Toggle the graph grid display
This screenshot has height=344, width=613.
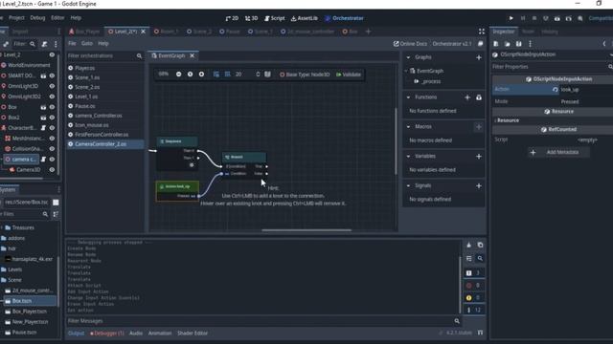(x=228, y=75)
